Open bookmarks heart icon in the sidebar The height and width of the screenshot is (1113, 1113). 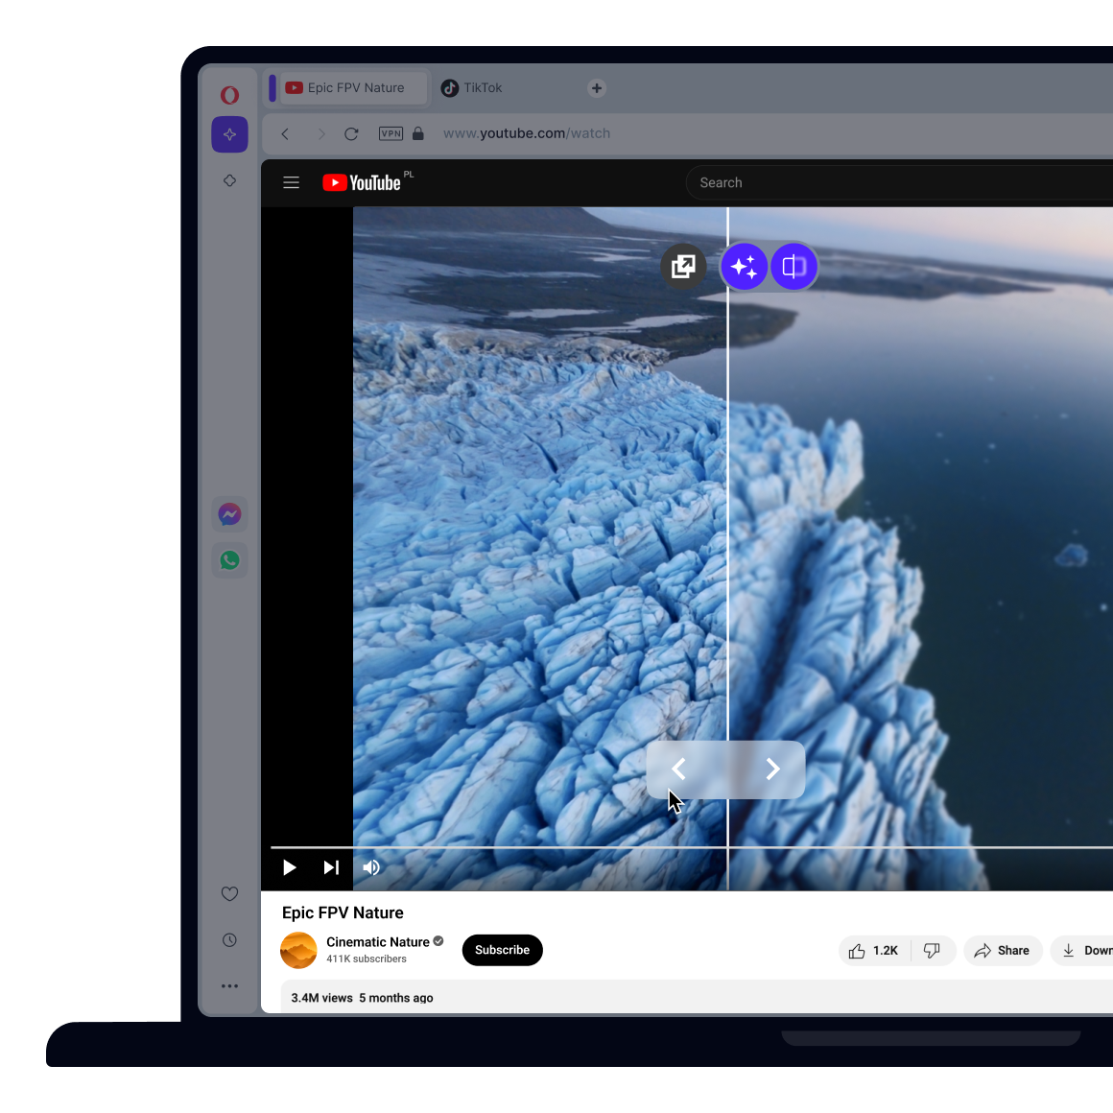pyautogui.click(x=229, y=893)
